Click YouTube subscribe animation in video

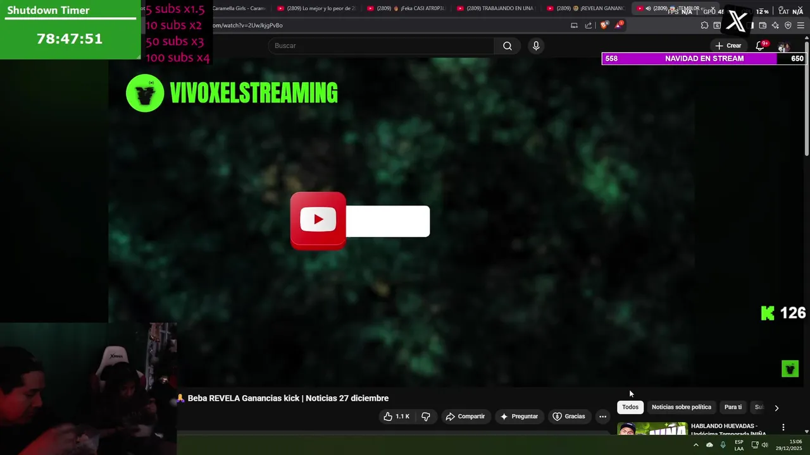click(x=360, y=221)
